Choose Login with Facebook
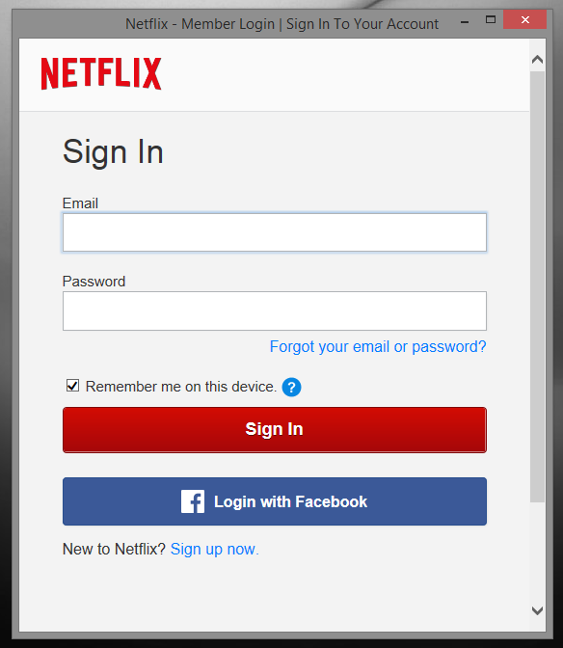This screenshot has width=563, height=648. pos(275,501)
